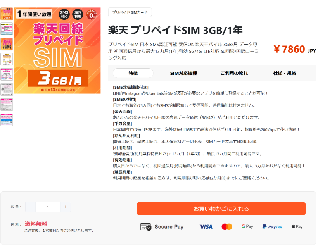318x248 pixels.
Task: Increase quantity with the plus button
Action: [x=66, y=207]
